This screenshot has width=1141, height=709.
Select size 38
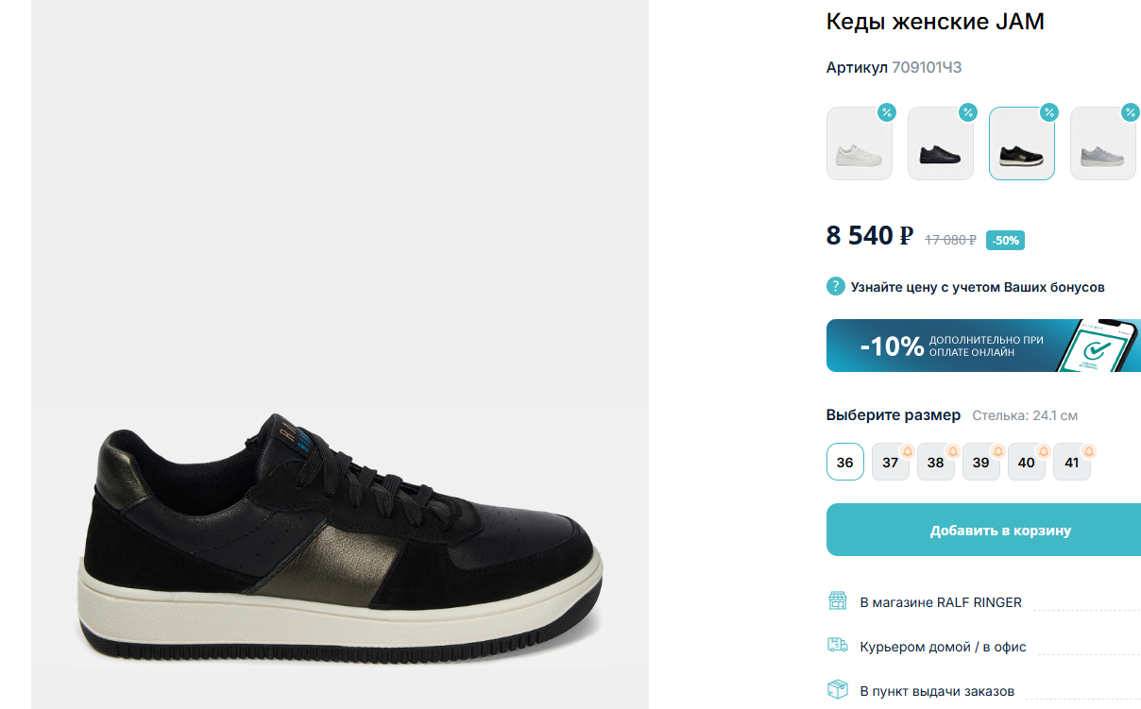[935, 463]
